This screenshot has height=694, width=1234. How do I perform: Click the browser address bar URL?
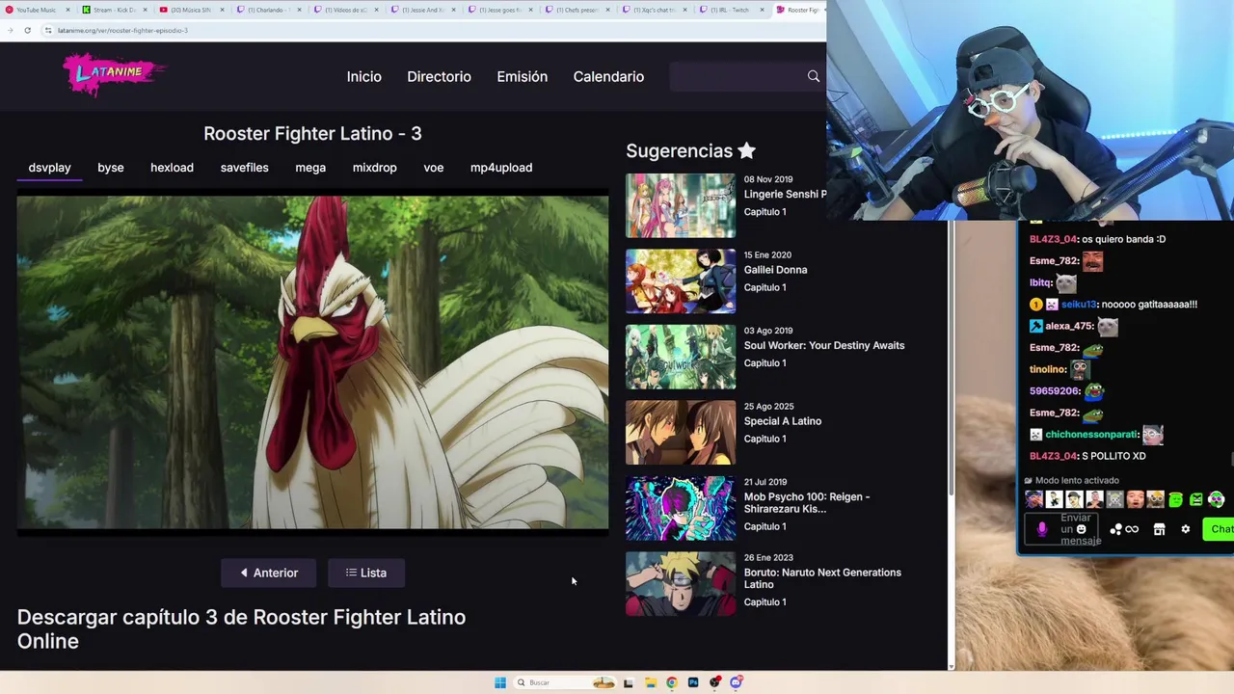point(122,30)
